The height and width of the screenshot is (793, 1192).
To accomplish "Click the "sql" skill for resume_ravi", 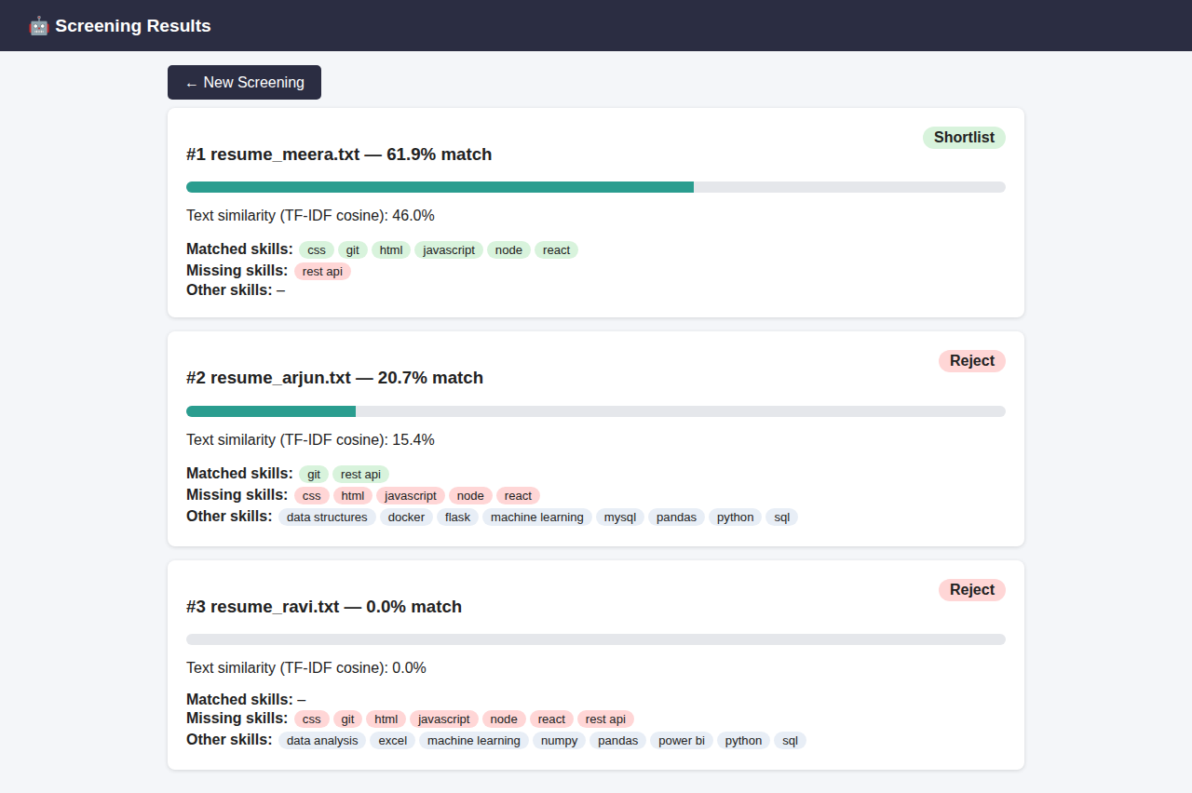I will (x=790, y=740).
